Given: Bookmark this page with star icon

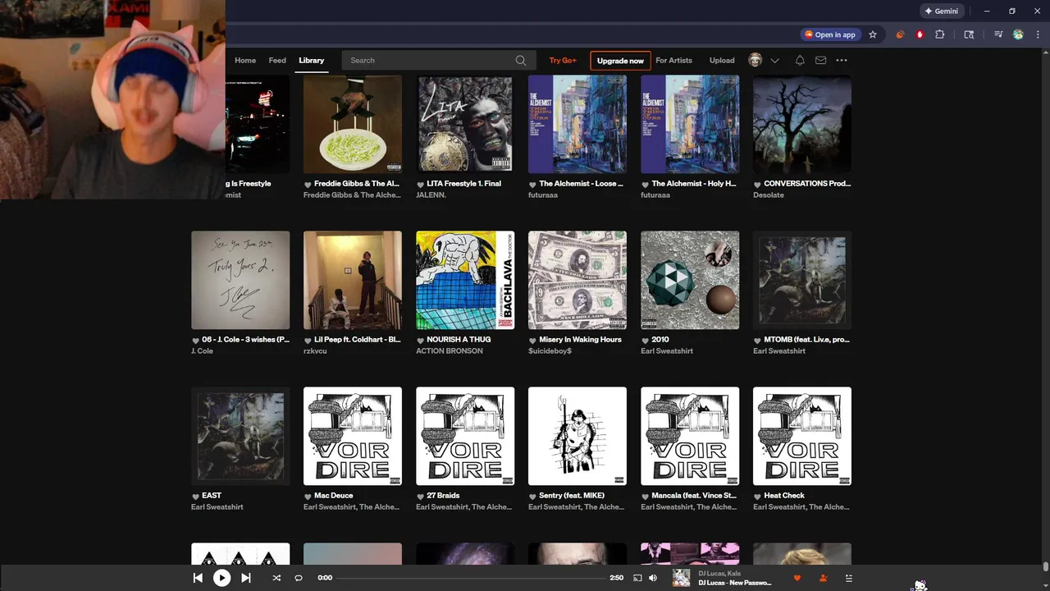Looking at the screenshot, I should (x=873, y=34).
